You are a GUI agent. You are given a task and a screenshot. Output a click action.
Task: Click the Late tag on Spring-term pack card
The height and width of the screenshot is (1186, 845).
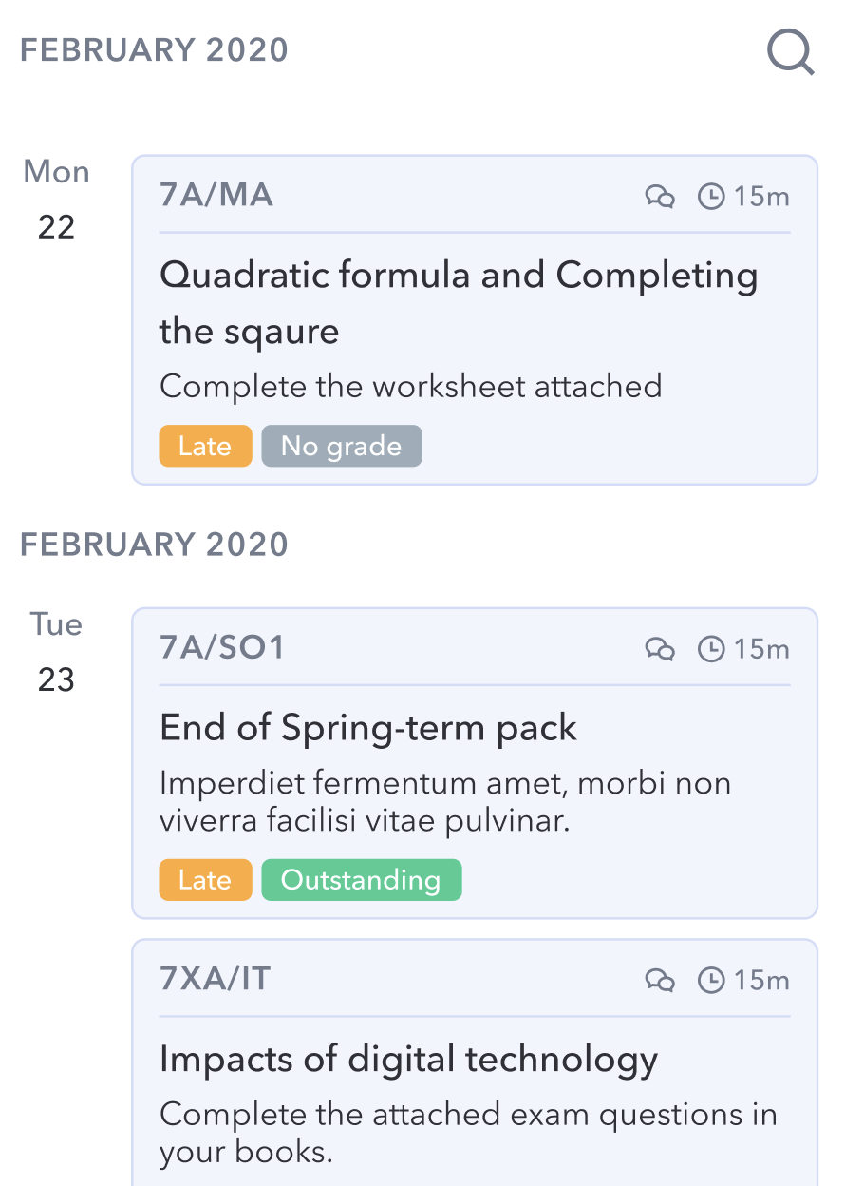click(x=205, y=880)
